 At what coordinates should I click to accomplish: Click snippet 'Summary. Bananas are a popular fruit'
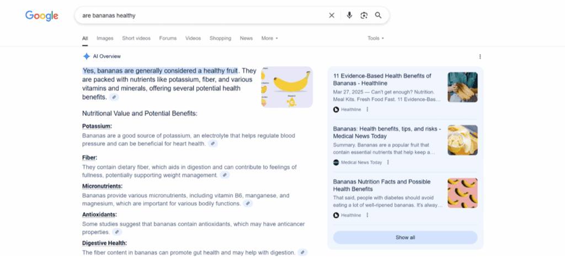384,149
